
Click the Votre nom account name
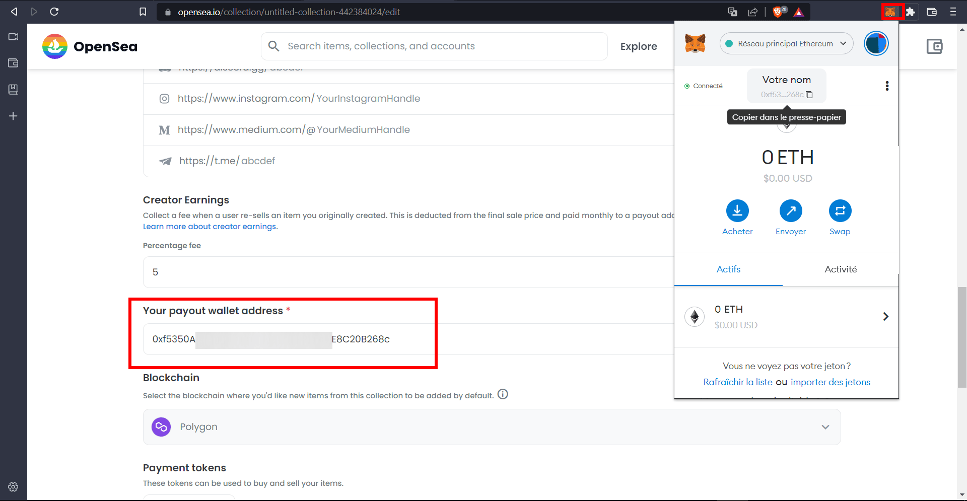point(786,80)
